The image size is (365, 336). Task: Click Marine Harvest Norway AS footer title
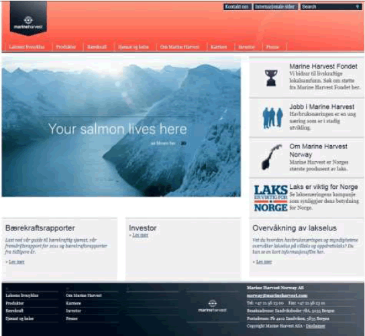click(275, 288)
